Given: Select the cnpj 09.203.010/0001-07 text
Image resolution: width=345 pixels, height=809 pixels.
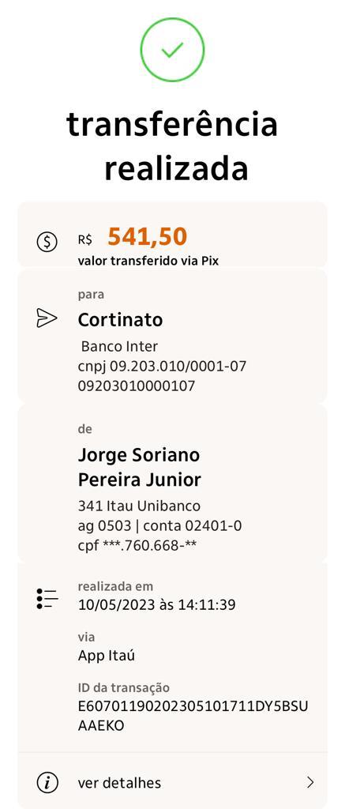Looking at the screenshot, I should 162,367.
